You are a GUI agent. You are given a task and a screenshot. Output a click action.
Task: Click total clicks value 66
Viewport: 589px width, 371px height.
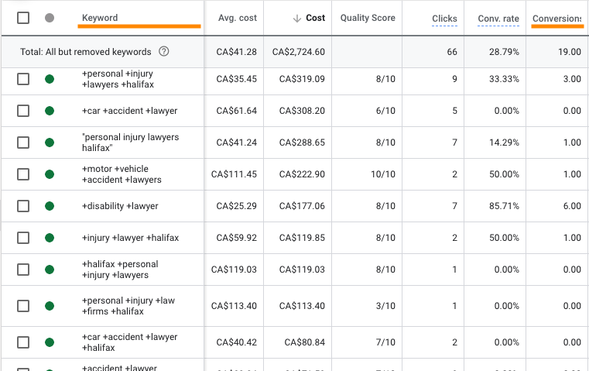[x=452, y=52]
